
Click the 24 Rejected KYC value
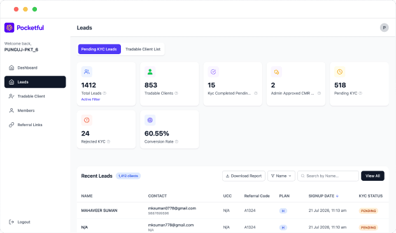[x=85, y=133]
